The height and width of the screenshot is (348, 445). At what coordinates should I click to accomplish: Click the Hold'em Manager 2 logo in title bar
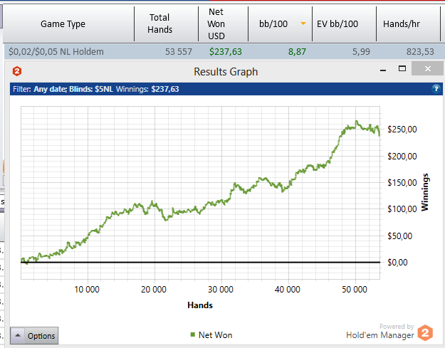[17, 71]
